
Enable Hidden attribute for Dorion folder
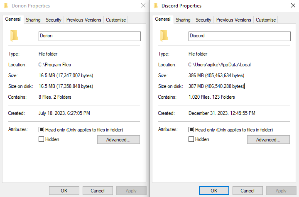tap(41, 139)
